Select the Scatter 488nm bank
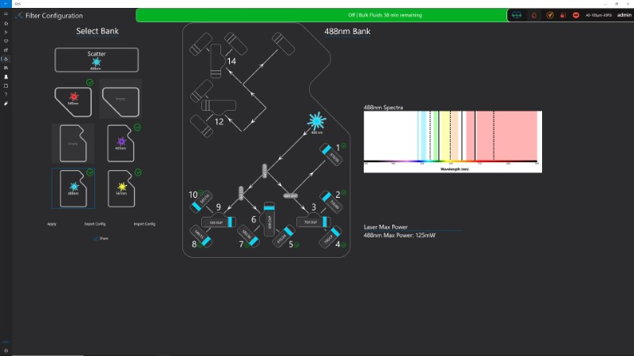This screenshot has width=634, height=356. (97, 60)
